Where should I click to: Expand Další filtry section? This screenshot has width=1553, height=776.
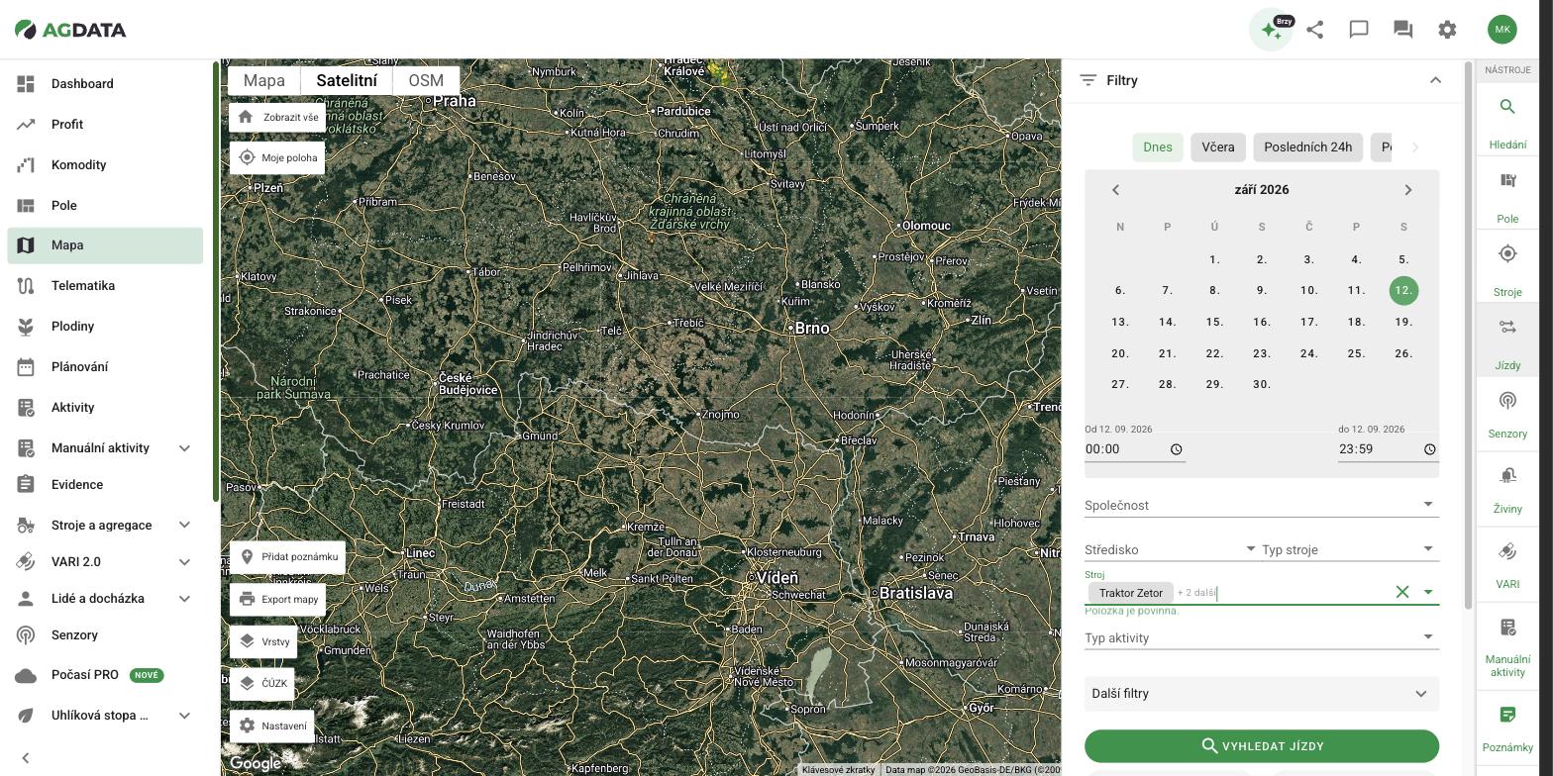pos(1261,694)
